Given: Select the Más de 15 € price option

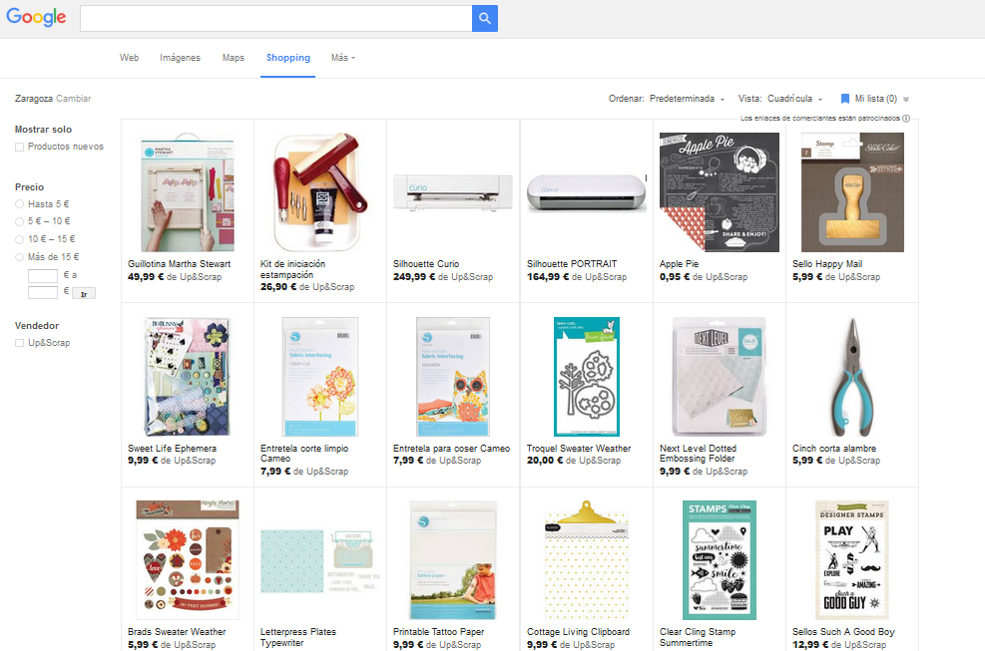Looking at the screenshot, I should (20, 257).
